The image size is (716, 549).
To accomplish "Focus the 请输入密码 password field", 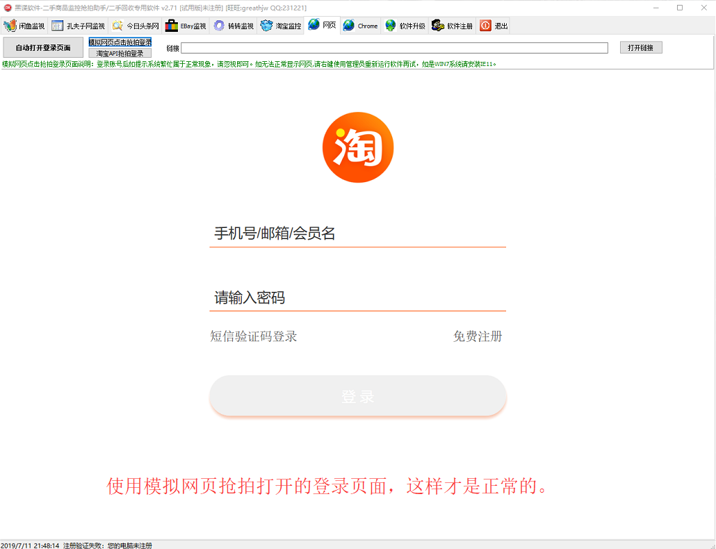I will [357, 298].
